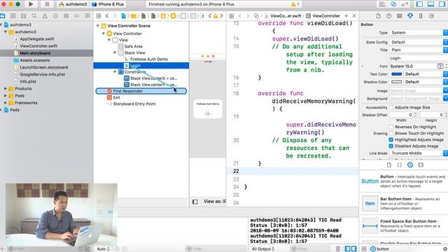
Task: Collapse the Stack View outline row
Action: pyautogui.click(x=115, y=53)
